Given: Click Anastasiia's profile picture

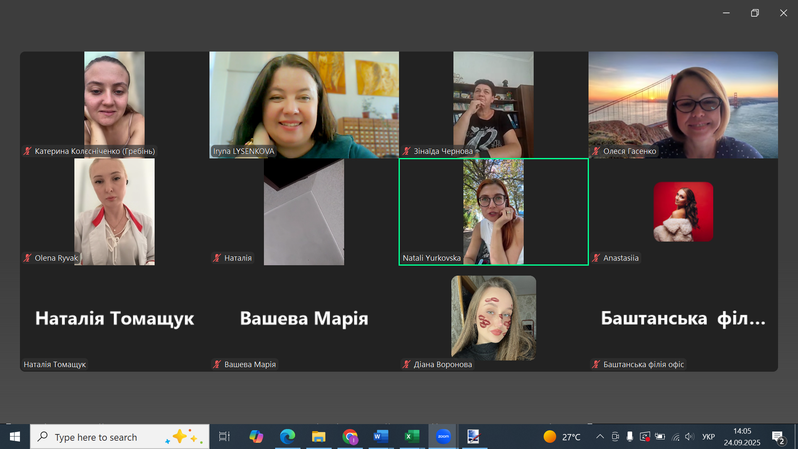Looking at the screenshot, I should 683,212.
